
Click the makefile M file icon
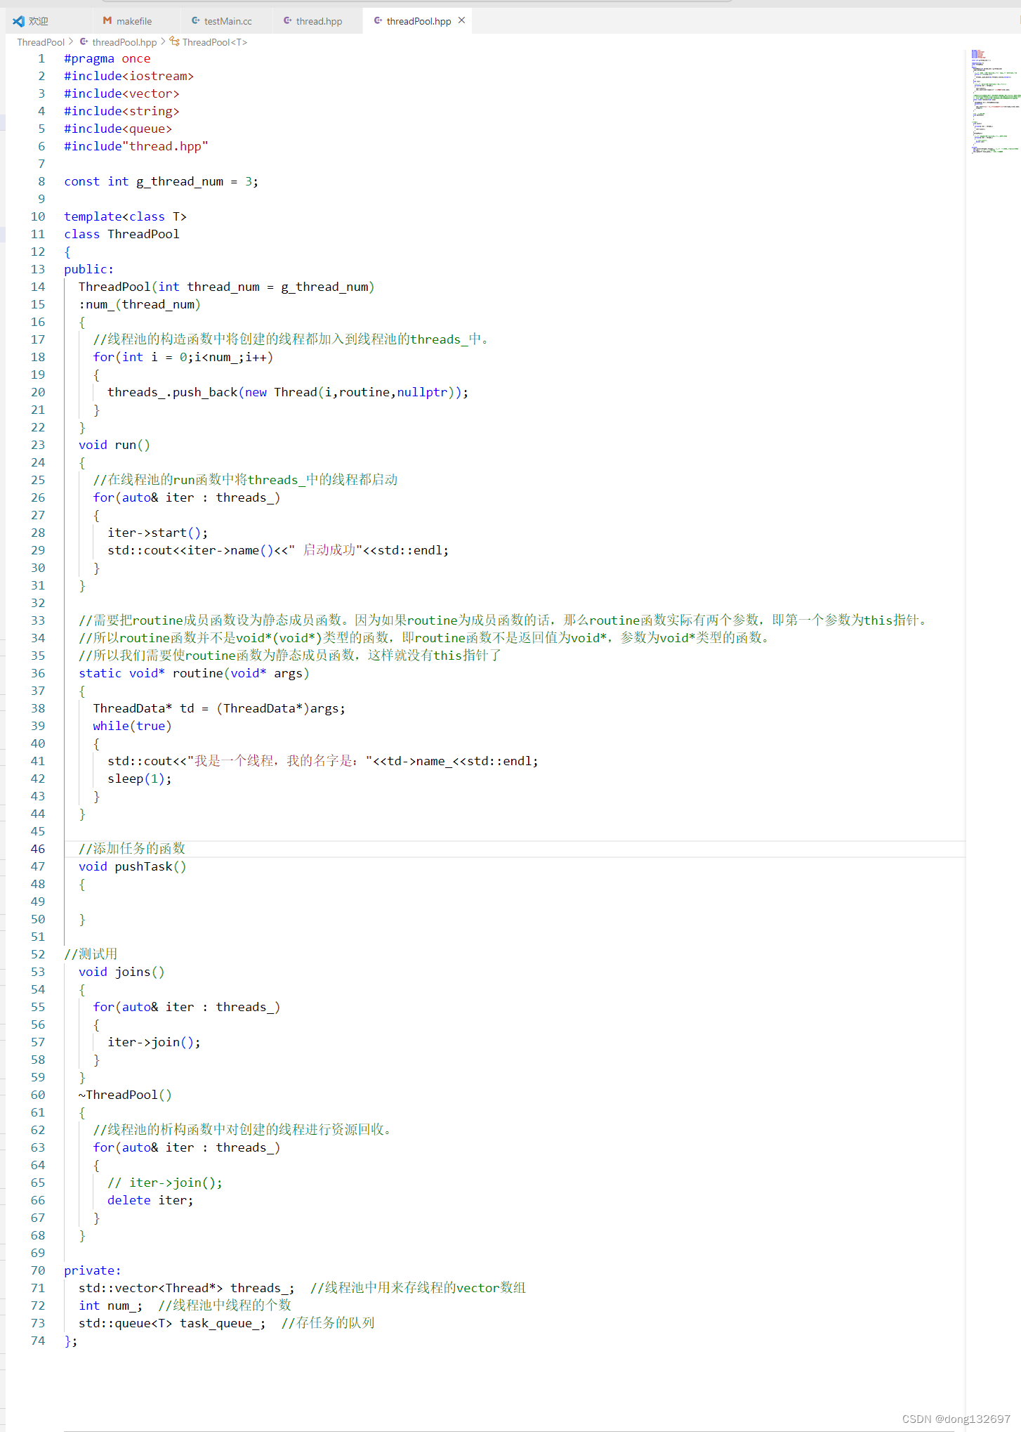pyautogui.click(x=107, y=21)
